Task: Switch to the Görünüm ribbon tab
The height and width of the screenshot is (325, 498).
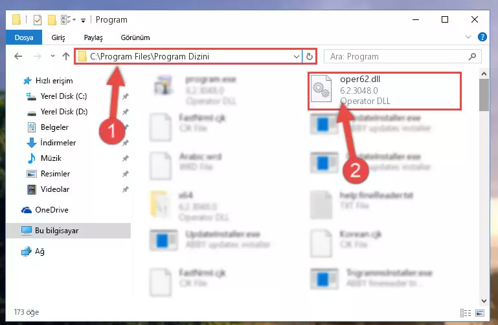Action: (x=135, y=37)
